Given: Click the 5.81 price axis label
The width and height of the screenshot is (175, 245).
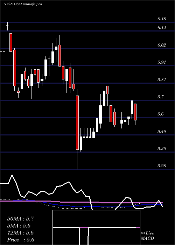Looking at the screenshot, I should [161, 80].
